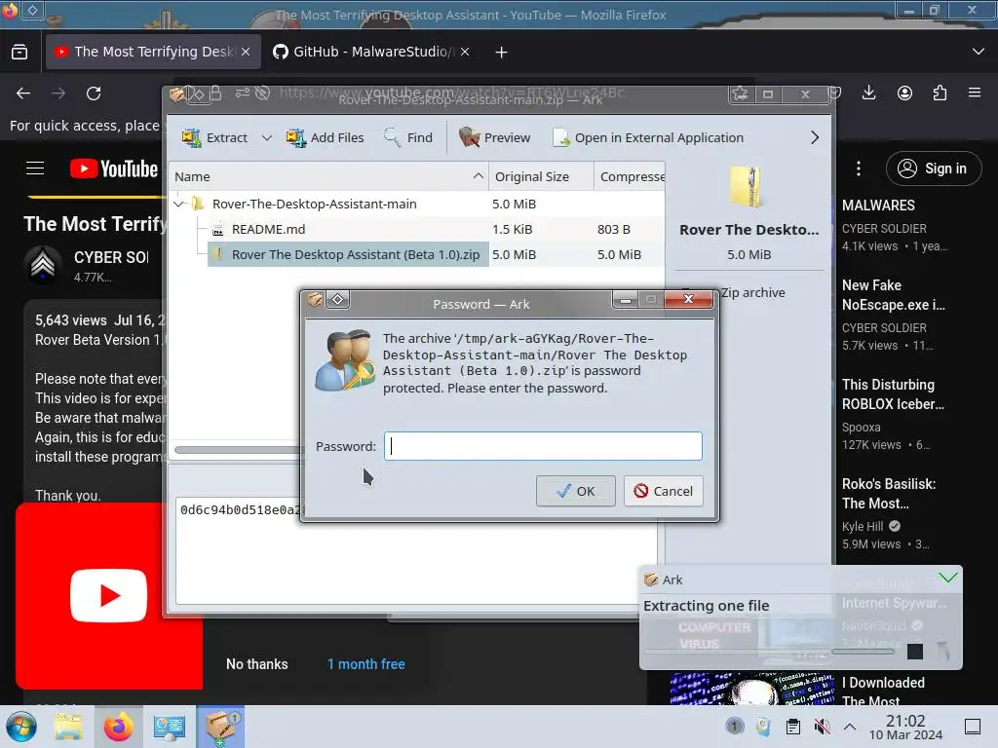Click the muted volume tray icon
This screenshot has height=748, width=998.
pyautogui.click(x=822, y=727)
